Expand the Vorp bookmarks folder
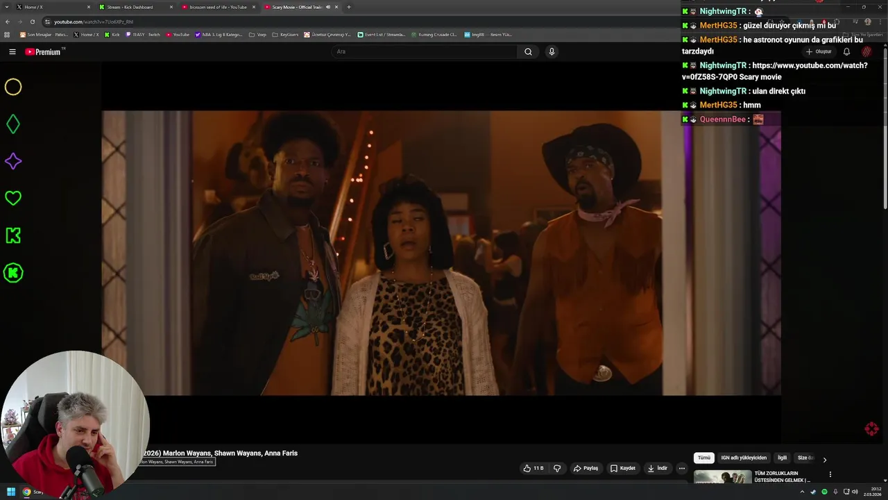This screenshot has height=500, width=888. coord(257,34)
